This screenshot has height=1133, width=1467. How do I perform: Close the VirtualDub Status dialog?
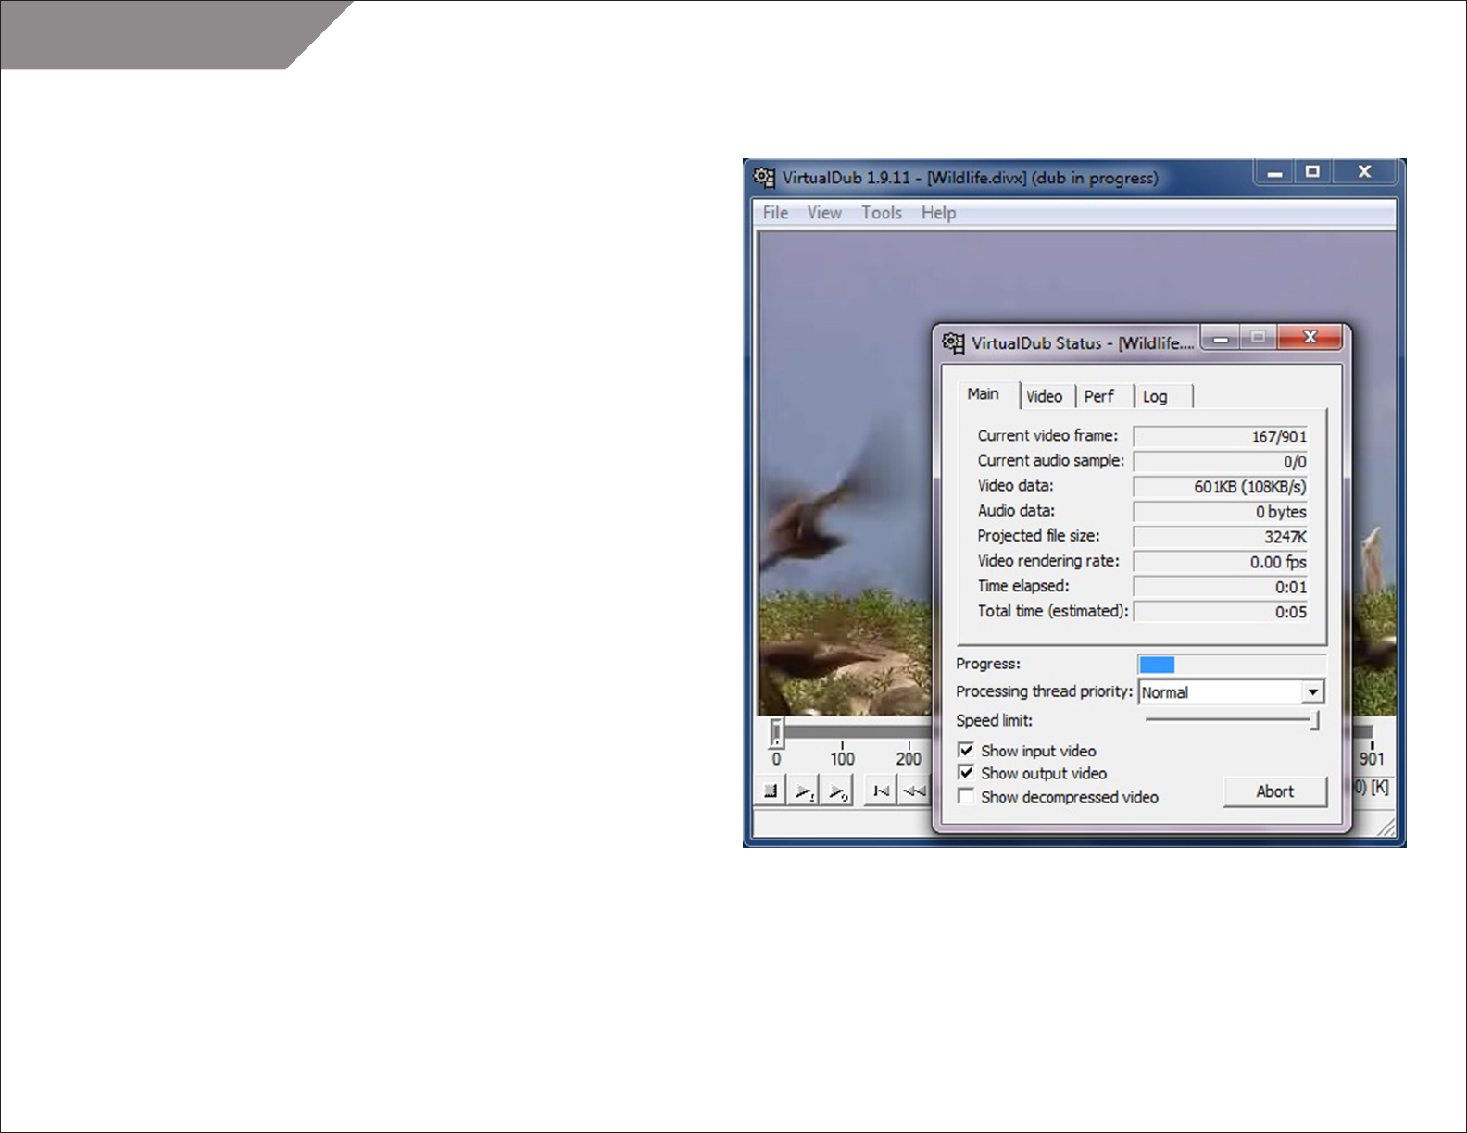tap(1310, 337)
